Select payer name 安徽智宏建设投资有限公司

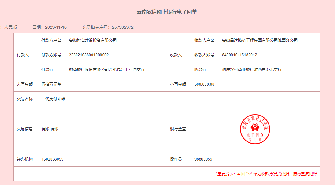93,40
